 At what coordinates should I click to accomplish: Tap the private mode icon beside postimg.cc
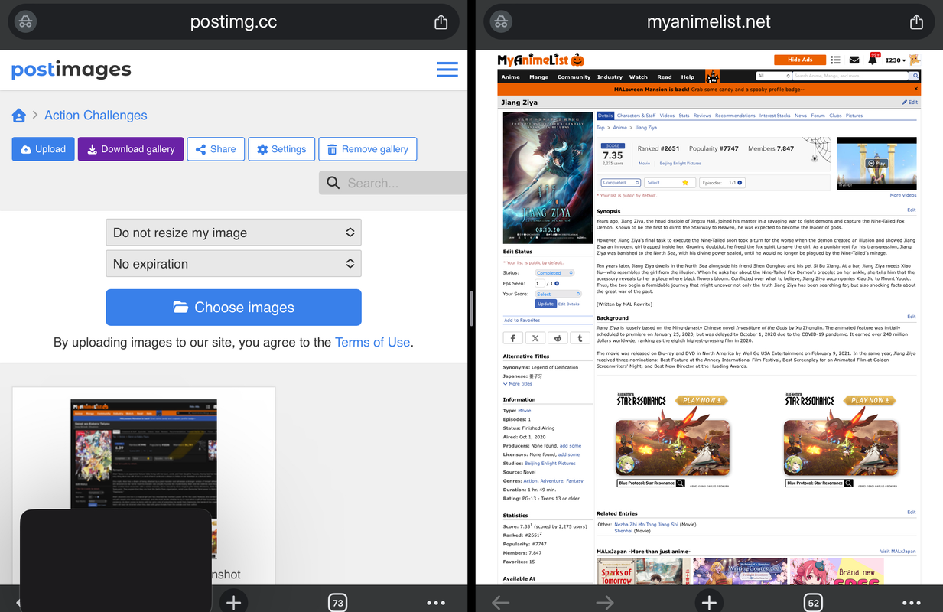pyautogui.click(x=25, y=22)
